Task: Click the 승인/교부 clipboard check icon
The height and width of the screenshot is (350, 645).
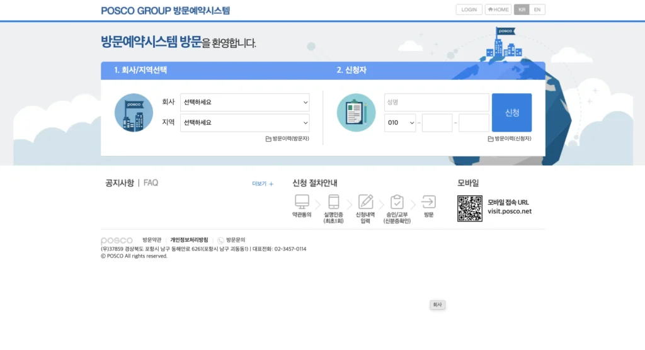Action: (397, 201)
